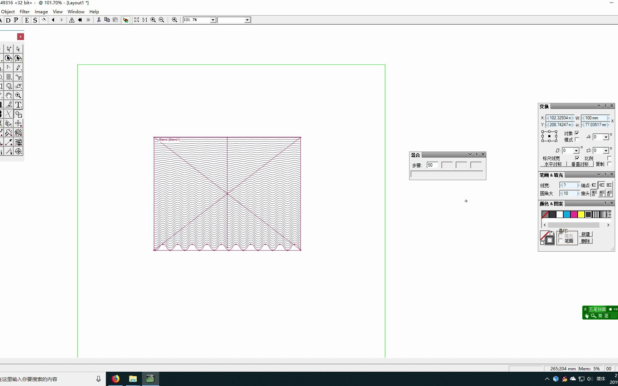Open the Window menu
618x386 pixels.
coord(76,11)
